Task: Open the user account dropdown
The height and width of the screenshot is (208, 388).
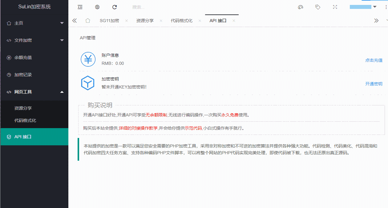Action: pyautogui.click(x=363, y=7)
